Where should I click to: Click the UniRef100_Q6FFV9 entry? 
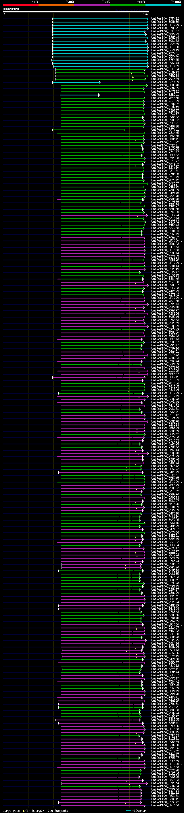coord(165,485)
